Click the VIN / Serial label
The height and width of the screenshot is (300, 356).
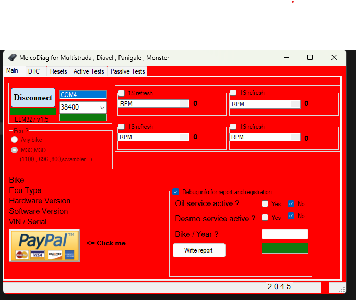pos(28,222)
